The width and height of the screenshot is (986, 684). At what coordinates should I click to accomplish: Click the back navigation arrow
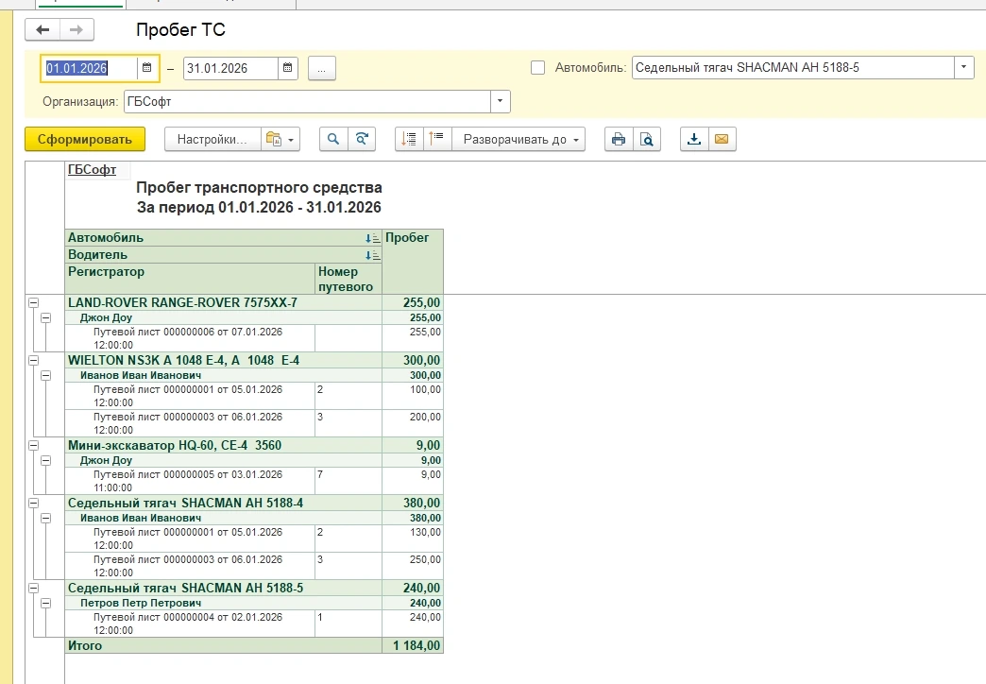42,30
